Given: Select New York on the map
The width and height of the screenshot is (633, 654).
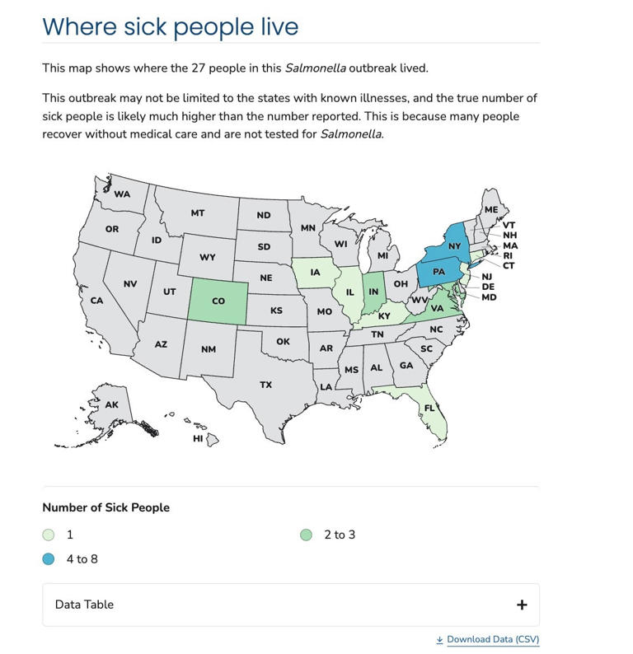Looking at the screenshot, I should [x=452, y=245].
